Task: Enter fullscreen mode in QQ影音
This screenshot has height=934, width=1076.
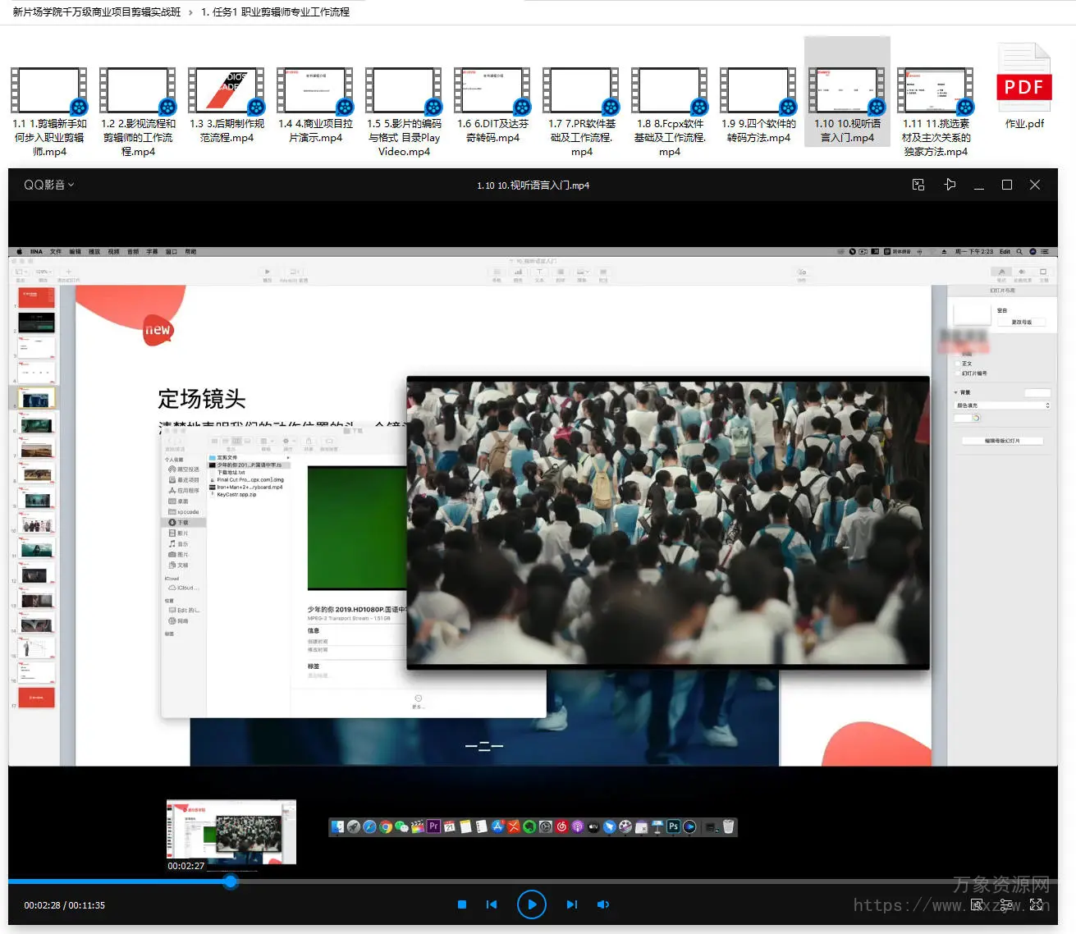Action: (1037, 904)
